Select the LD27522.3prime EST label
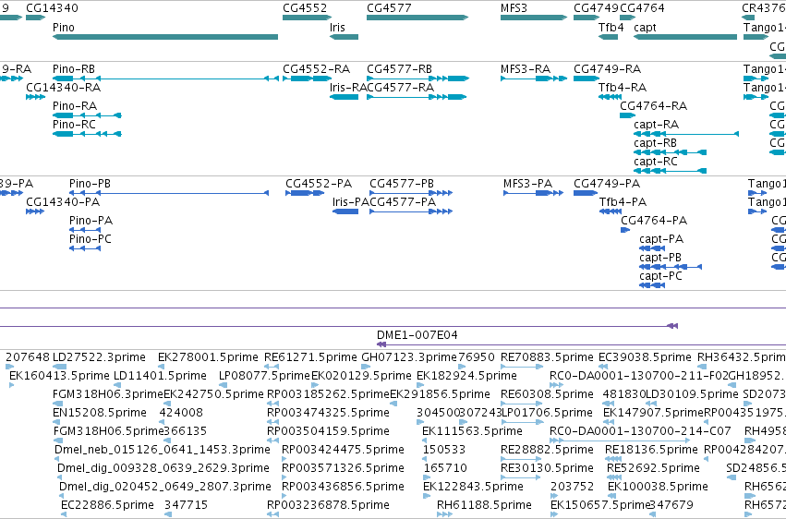 (x=99, y=357)
